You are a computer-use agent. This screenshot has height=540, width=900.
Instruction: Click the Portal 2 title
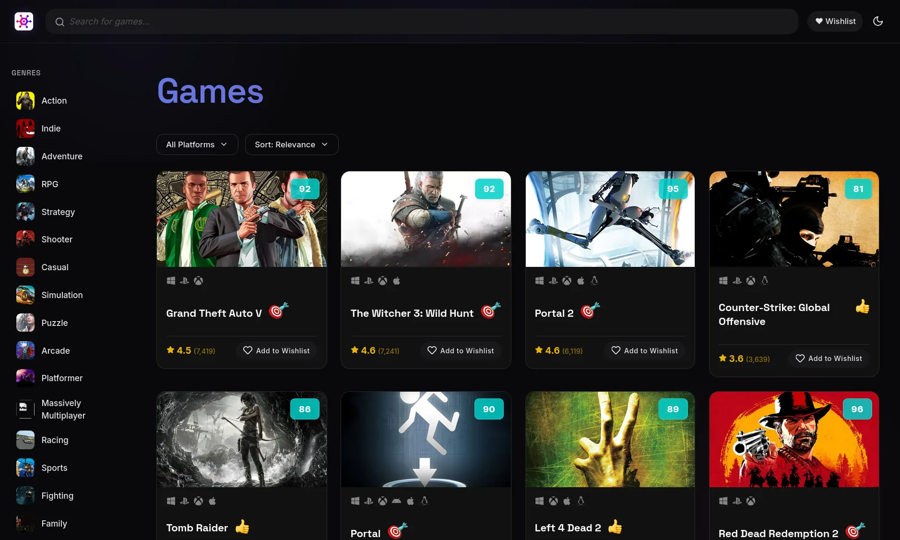pos(554,313)
